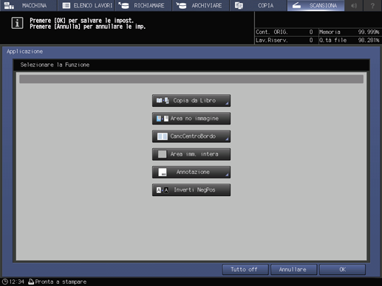Open the Copia da Libro function
The height and width of the screenshot is (286, 382).
[x=191, y=101]
